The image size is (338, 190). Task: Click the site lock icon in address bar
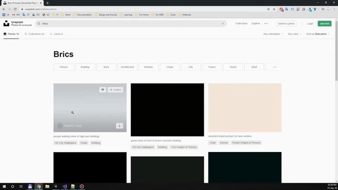point(22,9)
